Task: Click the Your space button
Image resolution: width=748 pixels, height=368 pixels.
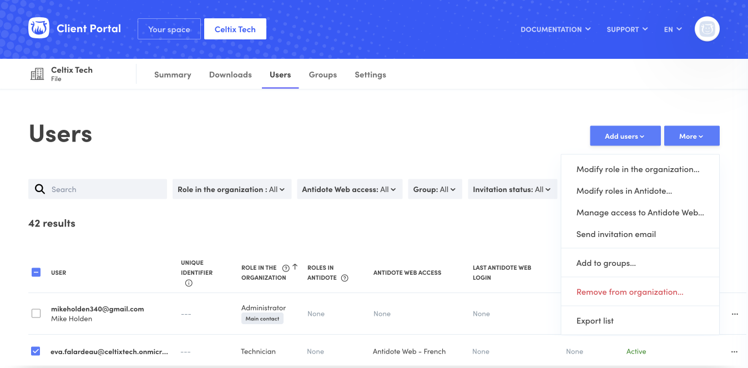Action: (x=169, y=29)
